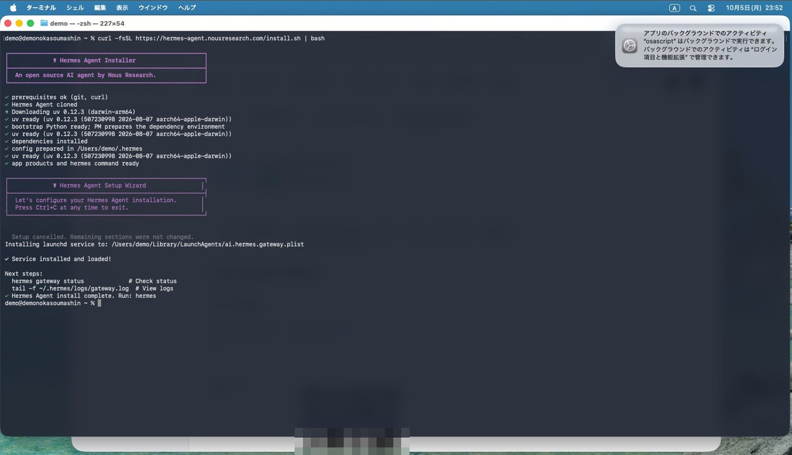Click the input source indicator icon
The width and height of the screenshot is (792, 455).
(674, 8)
